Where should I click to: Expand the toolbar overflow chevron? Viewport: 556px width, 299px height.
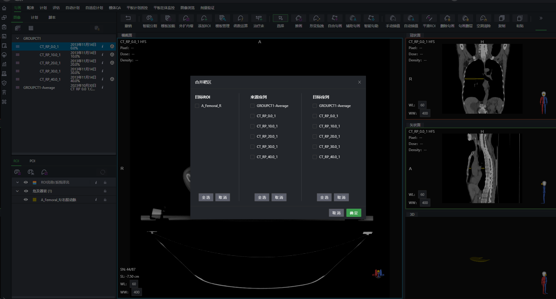pyautogui.click(x=541, y=18)
